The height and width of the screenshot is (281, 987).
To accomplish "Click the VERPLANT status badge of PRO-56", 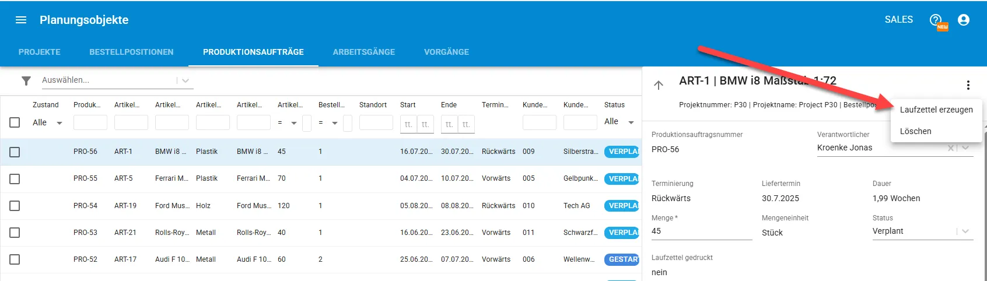I will click(623, 152).
